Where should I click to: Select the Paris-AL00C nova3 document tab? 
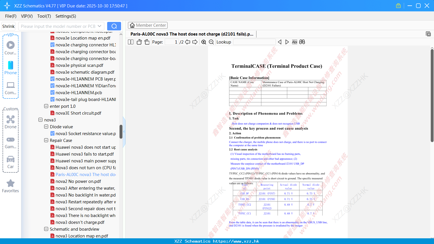(192, 34)
